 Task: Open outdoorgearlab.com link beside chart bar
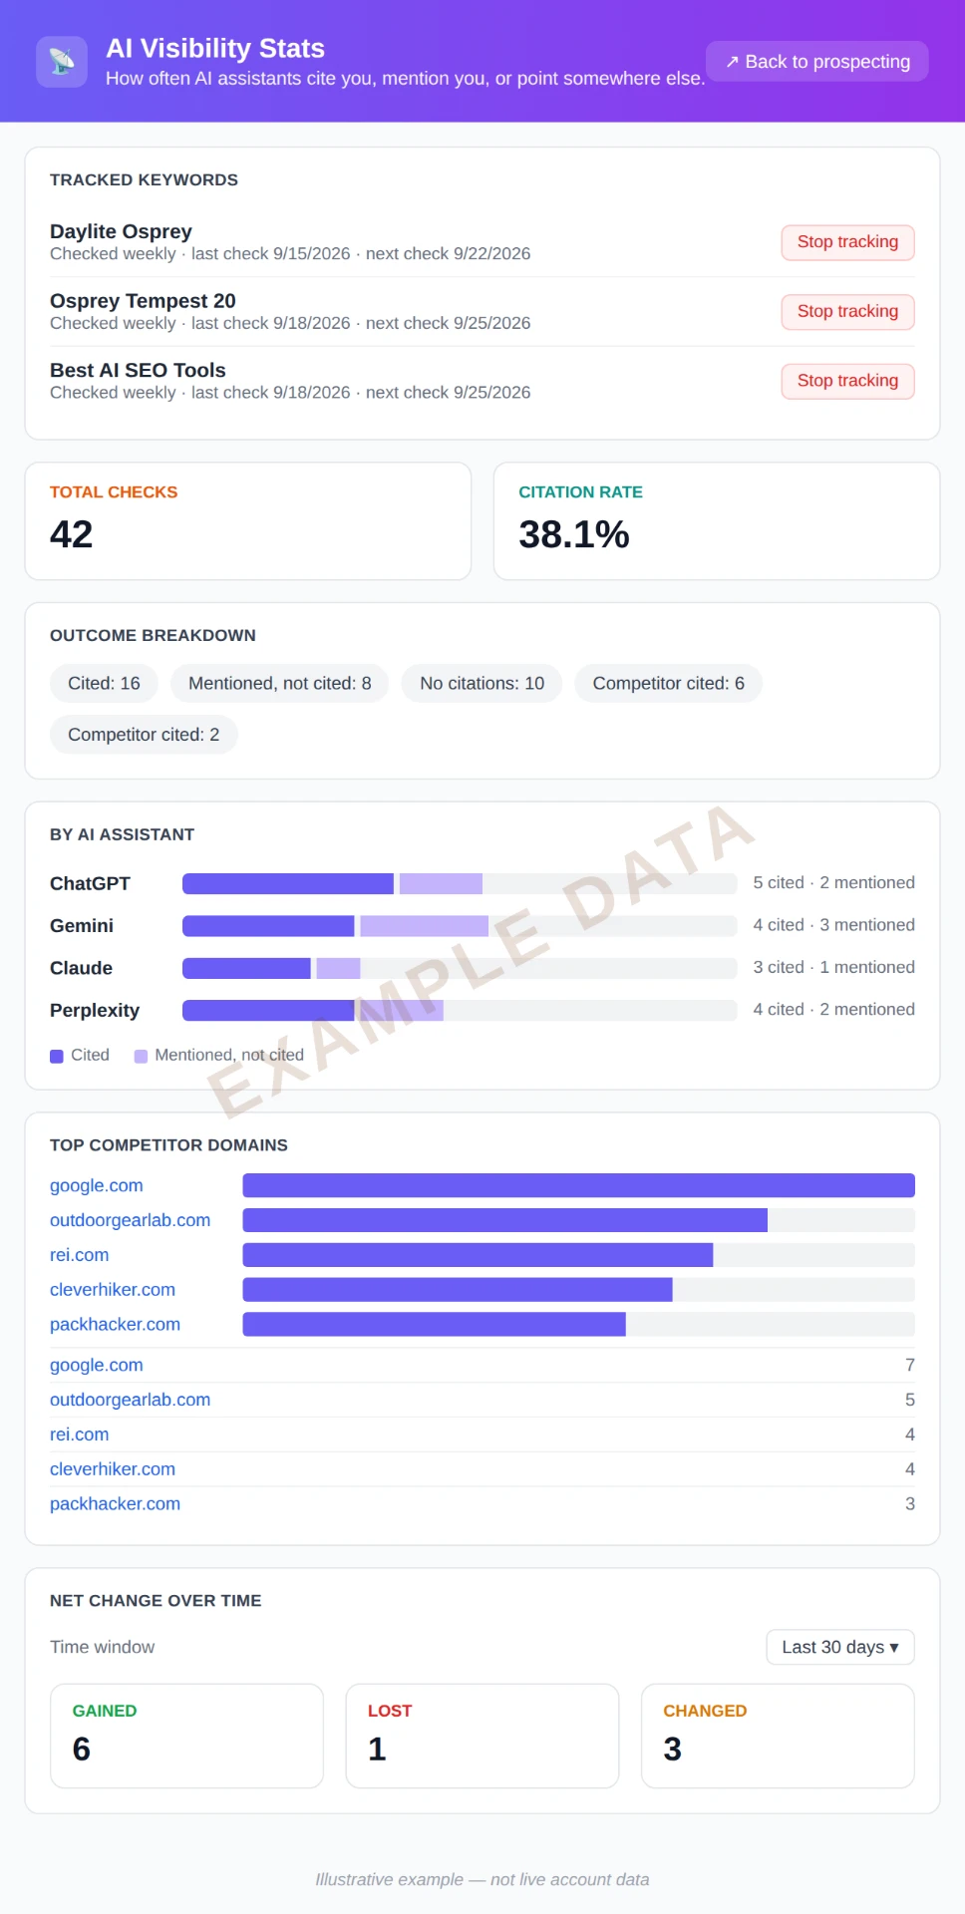(130, 1220)
